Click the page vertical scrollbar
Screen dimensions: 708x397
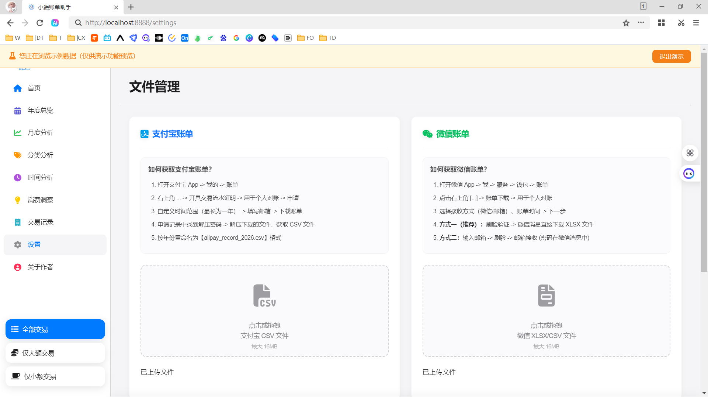[x=704, y=162]
